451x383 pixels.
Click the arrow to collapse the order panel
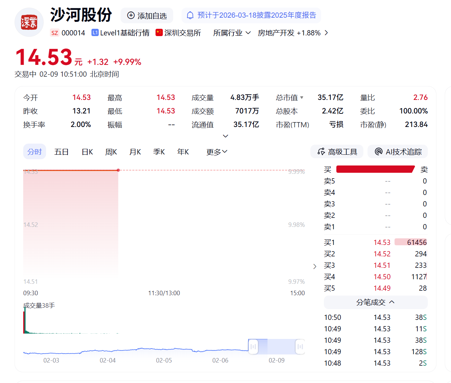point(315,266)
